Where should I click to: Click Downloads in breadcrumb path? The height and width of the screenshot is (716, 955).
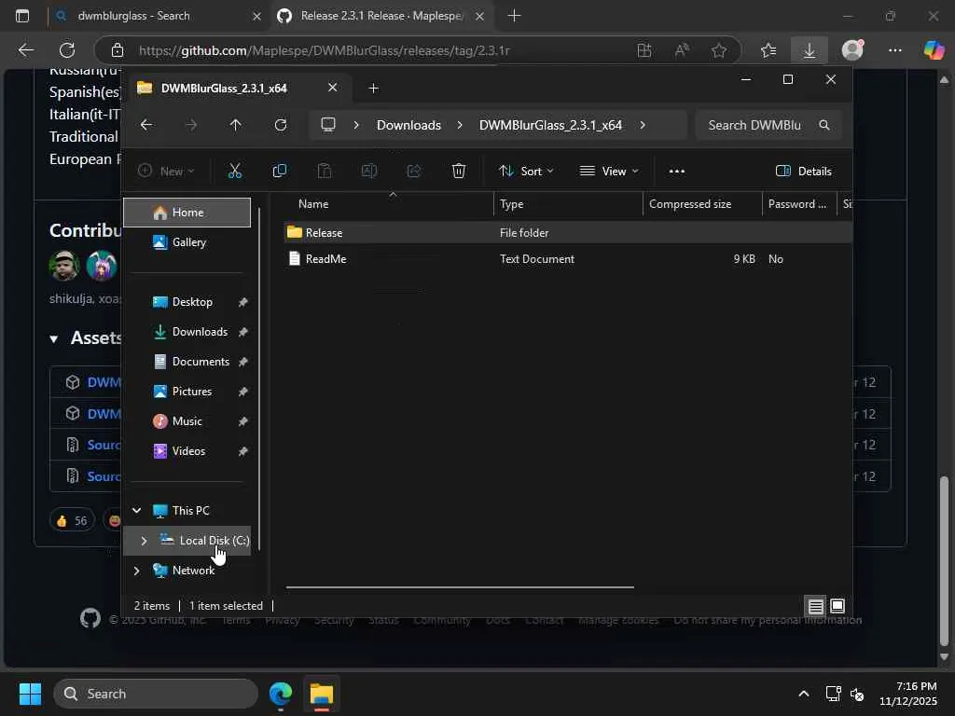click(x=408, y=125)
